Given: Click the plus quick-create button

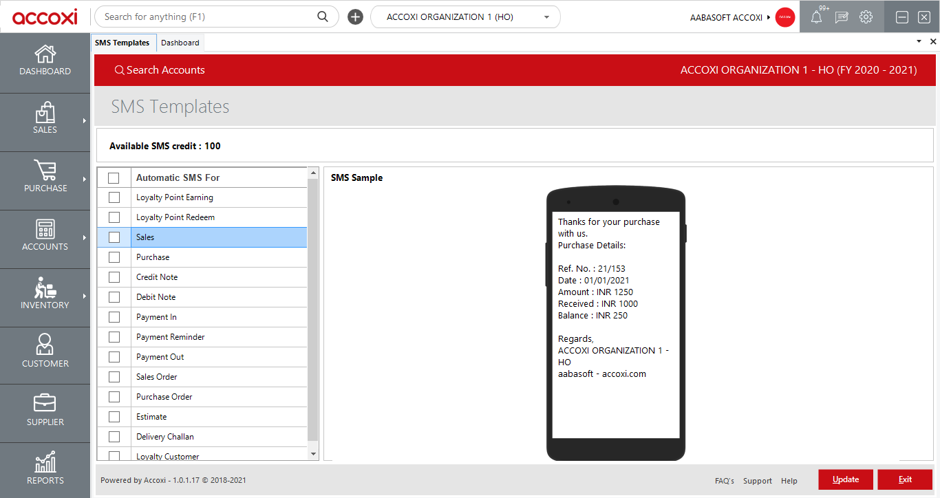Looking at the screenshot, I should [355, 17].
